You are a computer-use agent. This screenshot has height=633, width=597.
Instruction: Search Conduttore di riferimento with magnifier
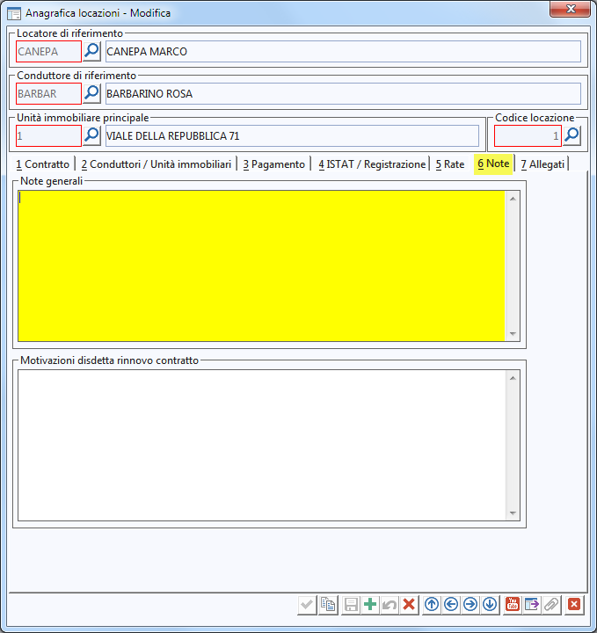click(x=92, y=93)
